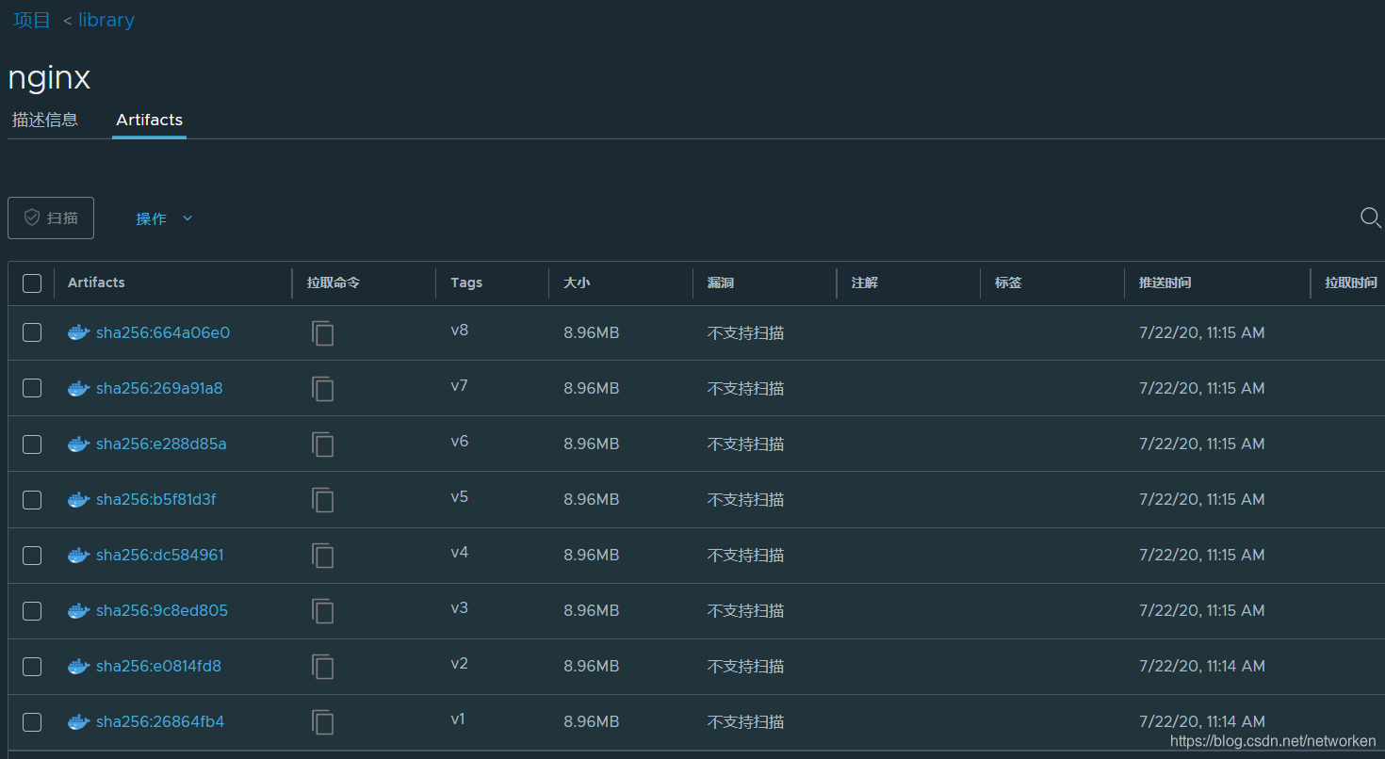The height and width of the screenshot is (759, 1385).
Task: Open artifact sha256:e288d85a link
Action: 161,444
